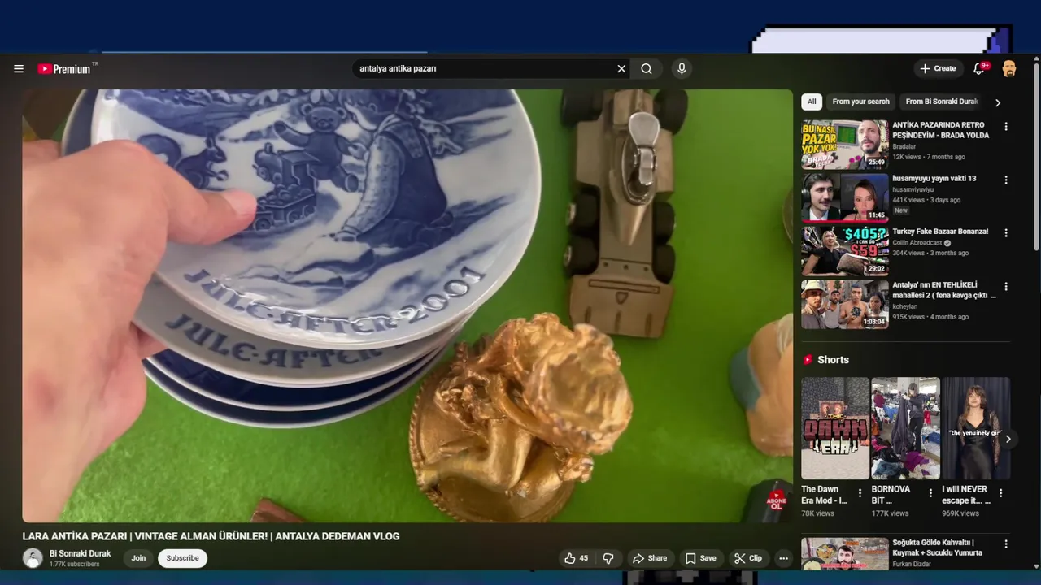Viewport: 1041px width, 585px height.
Task: Open notifications bell
Action: coord(979,69)
